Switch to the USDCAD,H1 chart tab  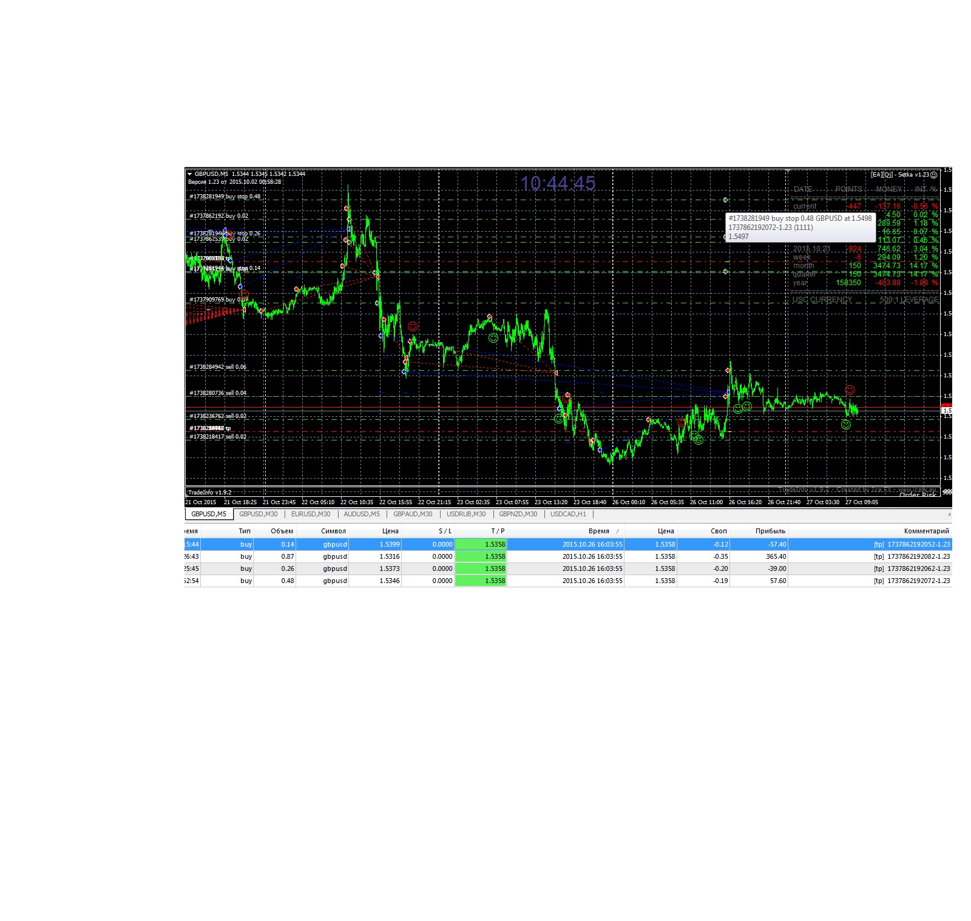(x=568, y=514)
